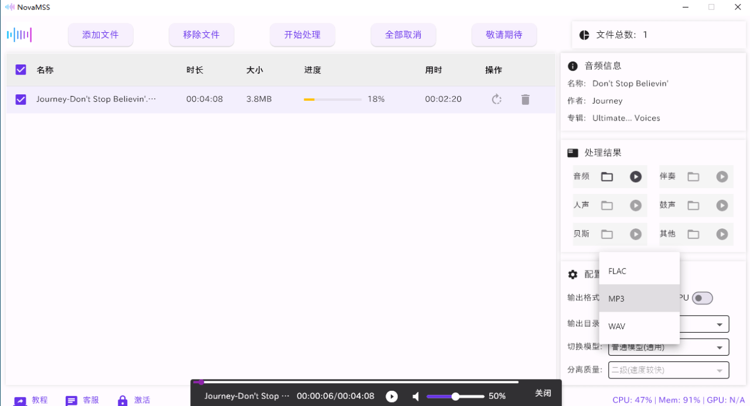Image resolution: width=750 pixels, height=406 pixels.
Task: Click the 00:04:08 duration cell in file row
Action: [x=204, y=99]
